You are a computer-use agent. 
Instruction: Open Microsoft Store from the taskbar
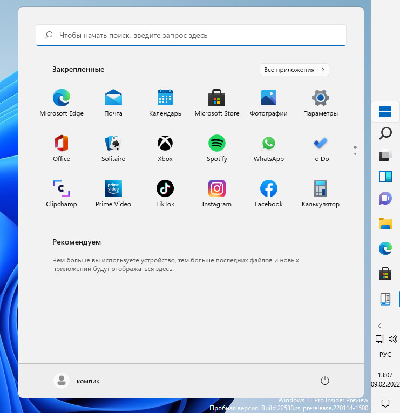385,274
